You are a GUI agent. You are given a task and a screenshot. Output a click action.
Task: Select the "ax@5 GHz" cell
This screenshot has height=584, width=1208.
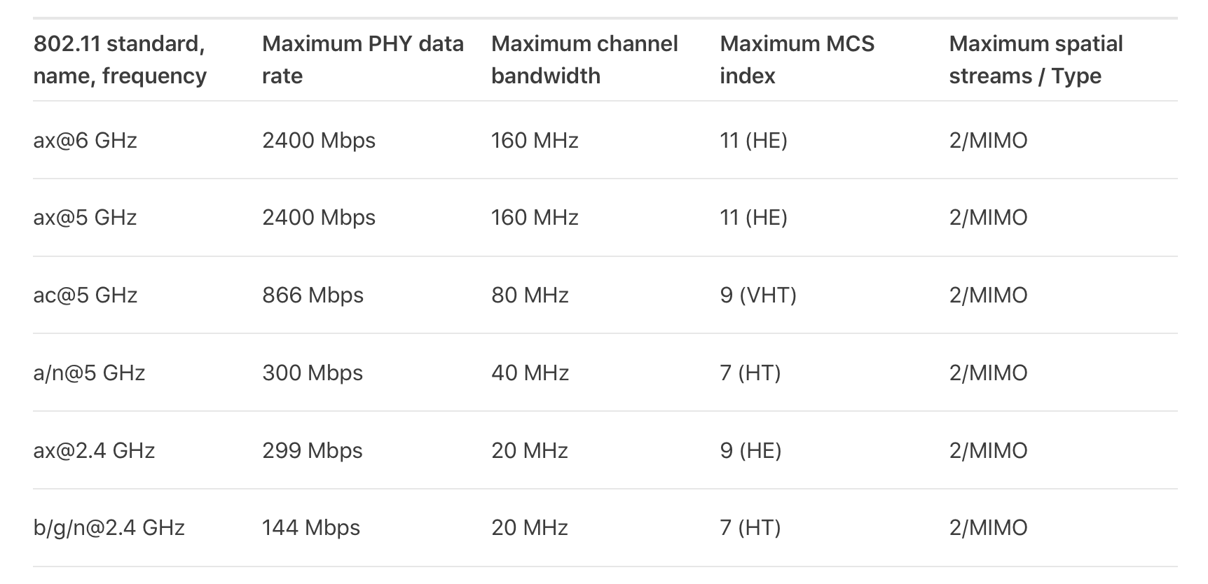pyautogui.click(x=85, y=218)
